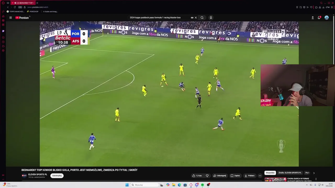Open 'CHORA BARCA W FORMIE' suggested video thumbnail
Screen dimensions: 335x188
[x=275, y=179]
